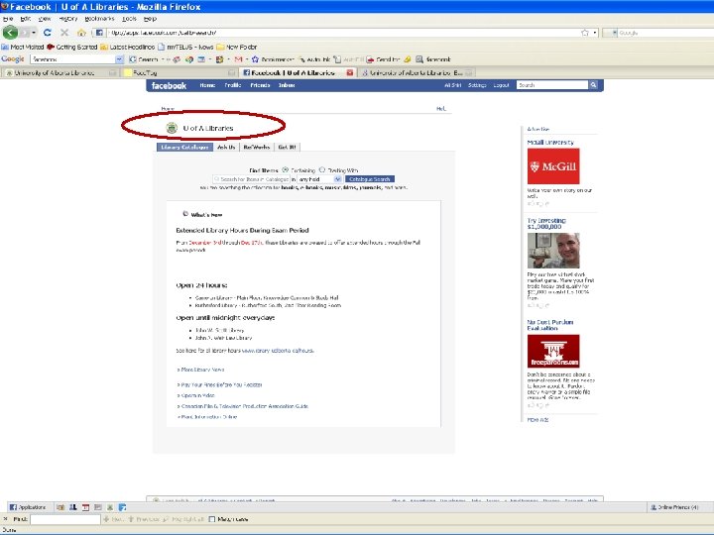
Task: Click Facebook favicon in the address bar
Action: point(99,33)
